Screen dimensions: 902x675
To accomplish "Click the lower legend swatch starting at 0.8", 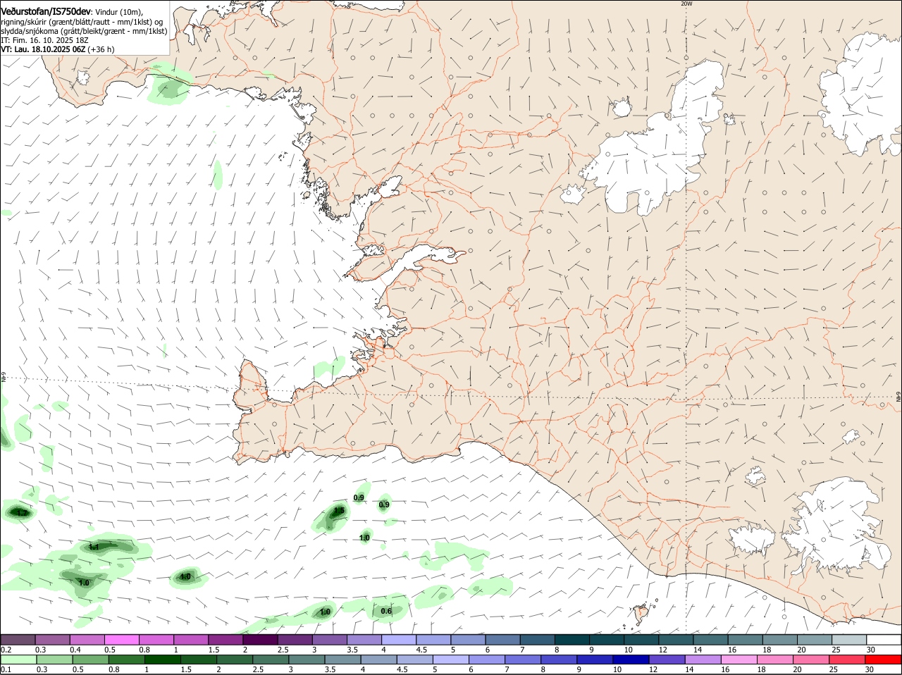I will tap(127, 659).
